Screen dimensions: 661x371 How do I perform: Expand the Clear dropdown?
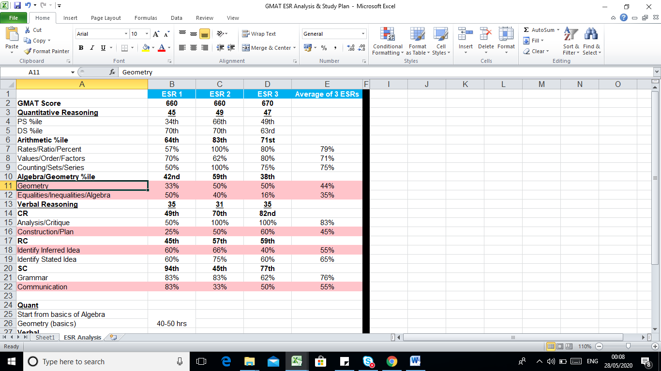[x=547, y=51]
